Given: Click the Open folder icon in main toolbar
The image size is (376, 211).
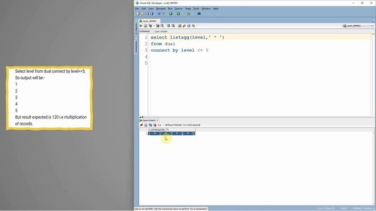Looking at the screenshot, I should [142, 13].
